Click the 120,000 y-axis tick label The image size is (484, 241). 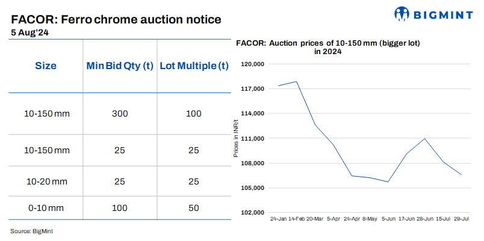click(x=253, y=64)
